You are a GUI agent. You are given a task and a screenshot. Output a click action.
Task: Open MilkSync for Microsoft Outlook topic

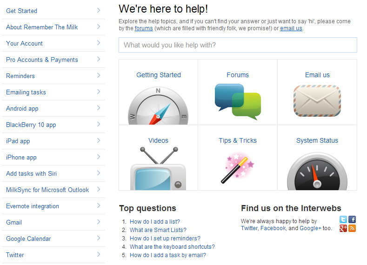click(x=47, y=190)
